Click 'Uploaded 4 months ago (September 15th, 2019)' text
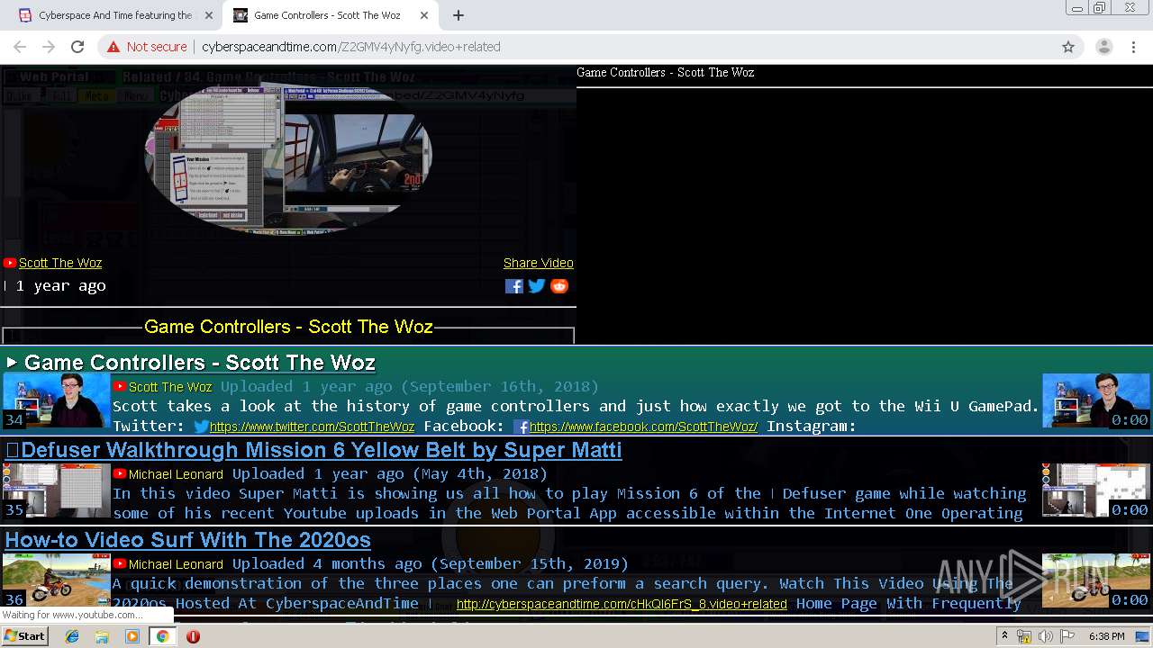Viewport: 1153px width, 648px height. point(431,564)
